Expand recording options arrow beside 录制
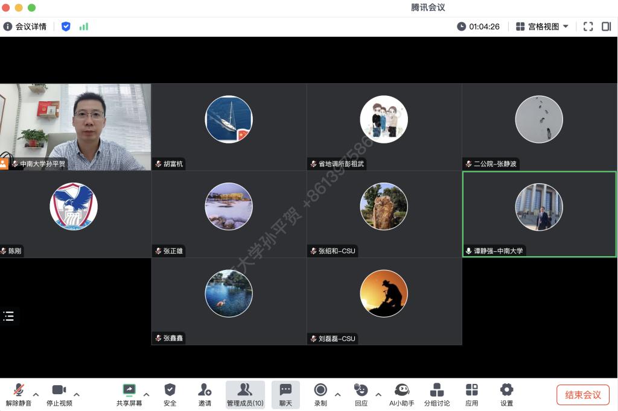The height and width of the screenshot is (411, 618). 337,395
